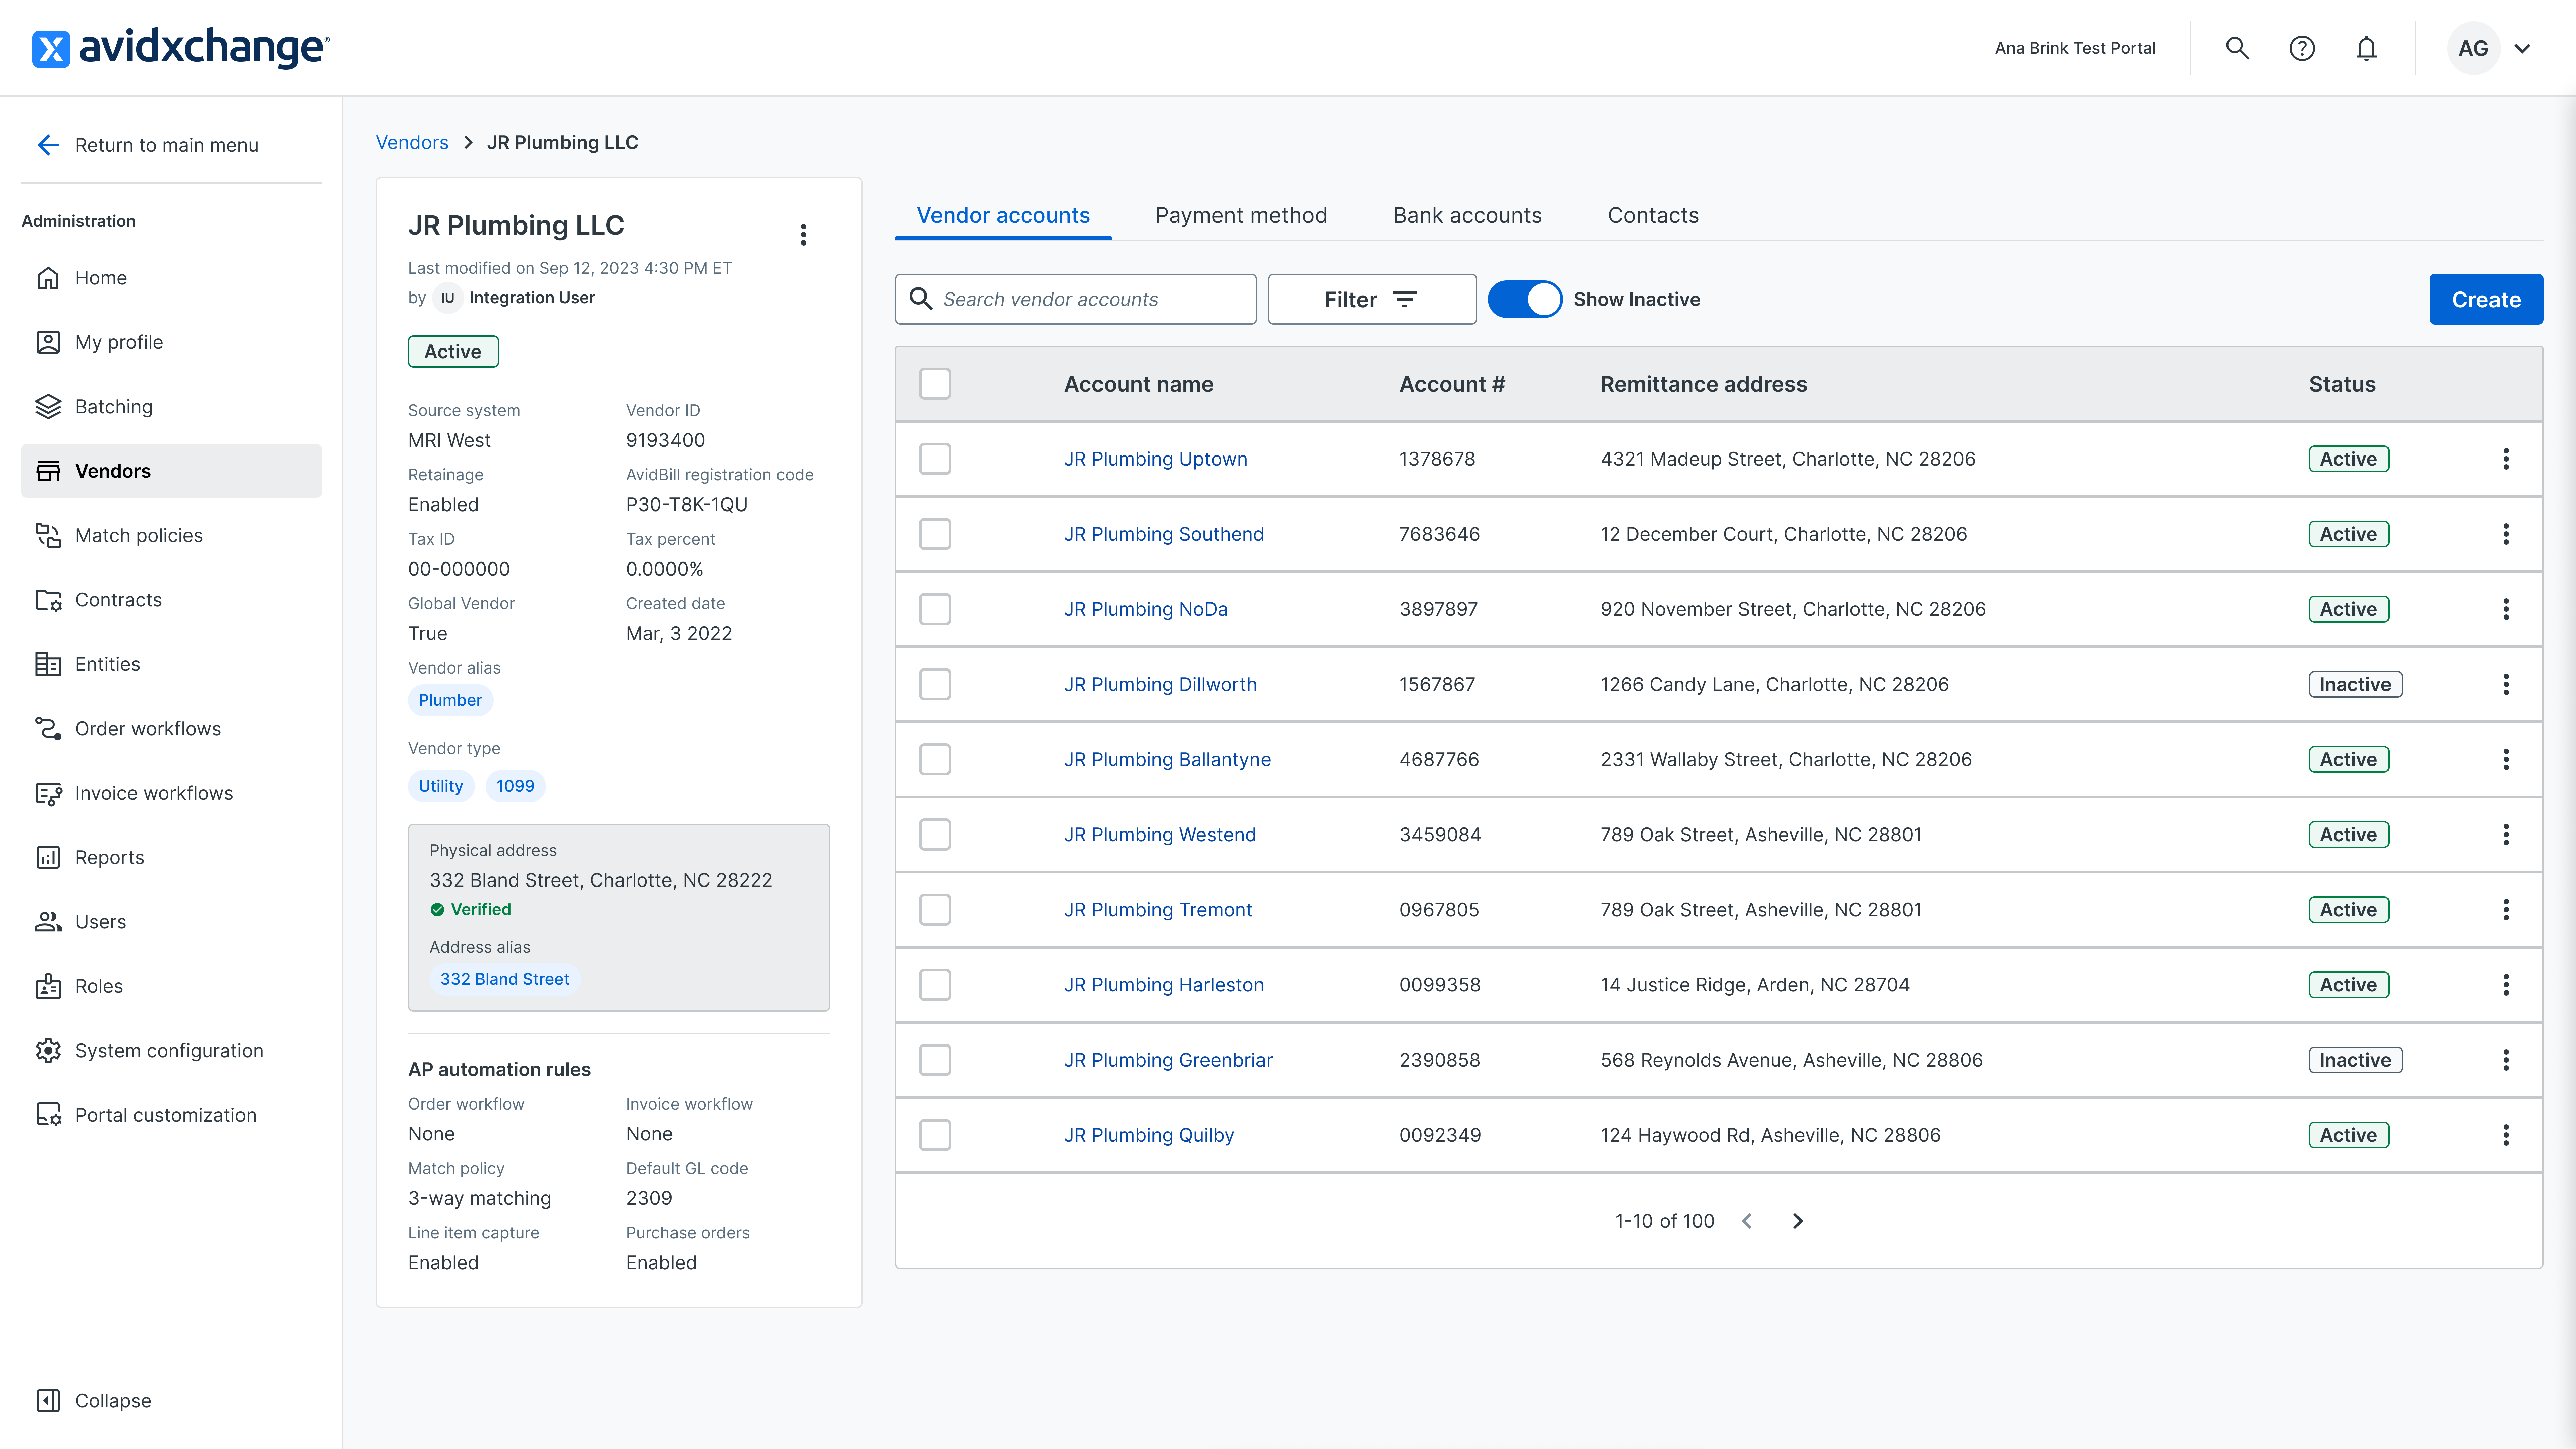Click the Create button
This screenshot has height=1449, width=2576.
coord(2486,299)
